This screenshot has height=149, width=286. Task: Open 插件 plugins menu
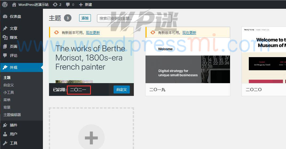coord(13,125)
